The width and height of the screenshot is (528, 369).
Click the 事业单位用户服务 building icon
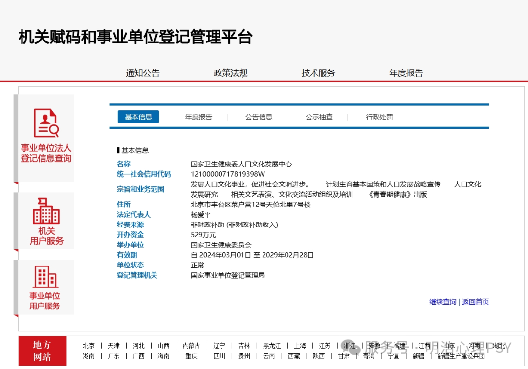click(45, 277)
